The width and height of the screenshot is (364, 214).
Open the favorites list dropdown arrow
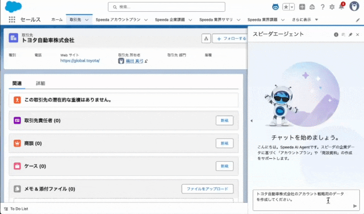[292, 7]
